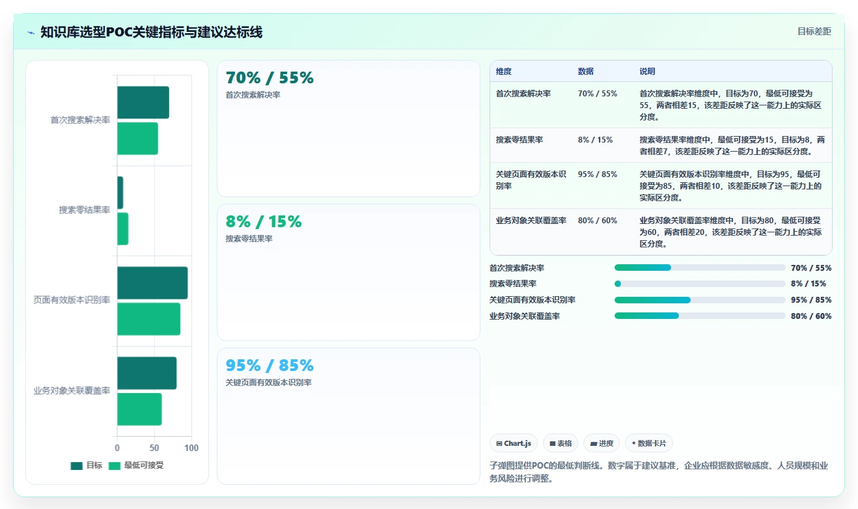Click the 业务对象关联覆盖率 progress bar

[x=700, y=316]
